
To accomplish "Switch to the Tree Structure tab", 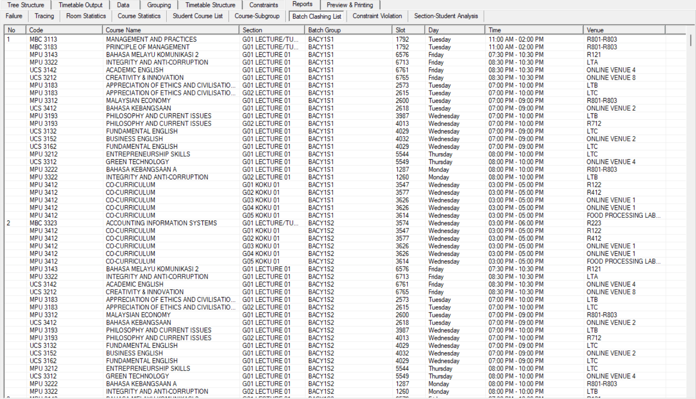I will click(26, 5).
